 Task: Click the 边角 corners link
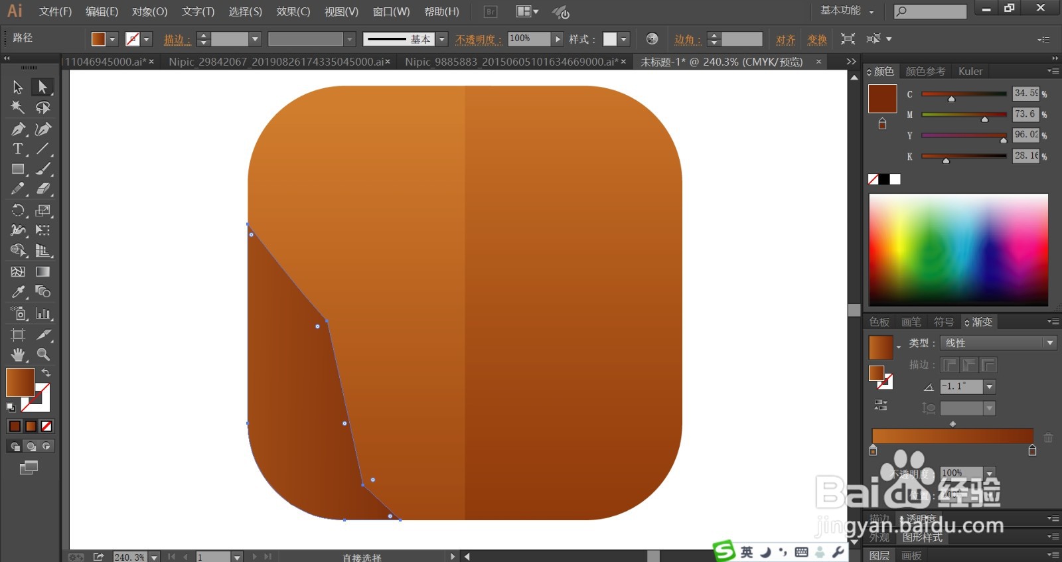click(x=687, y=39)
